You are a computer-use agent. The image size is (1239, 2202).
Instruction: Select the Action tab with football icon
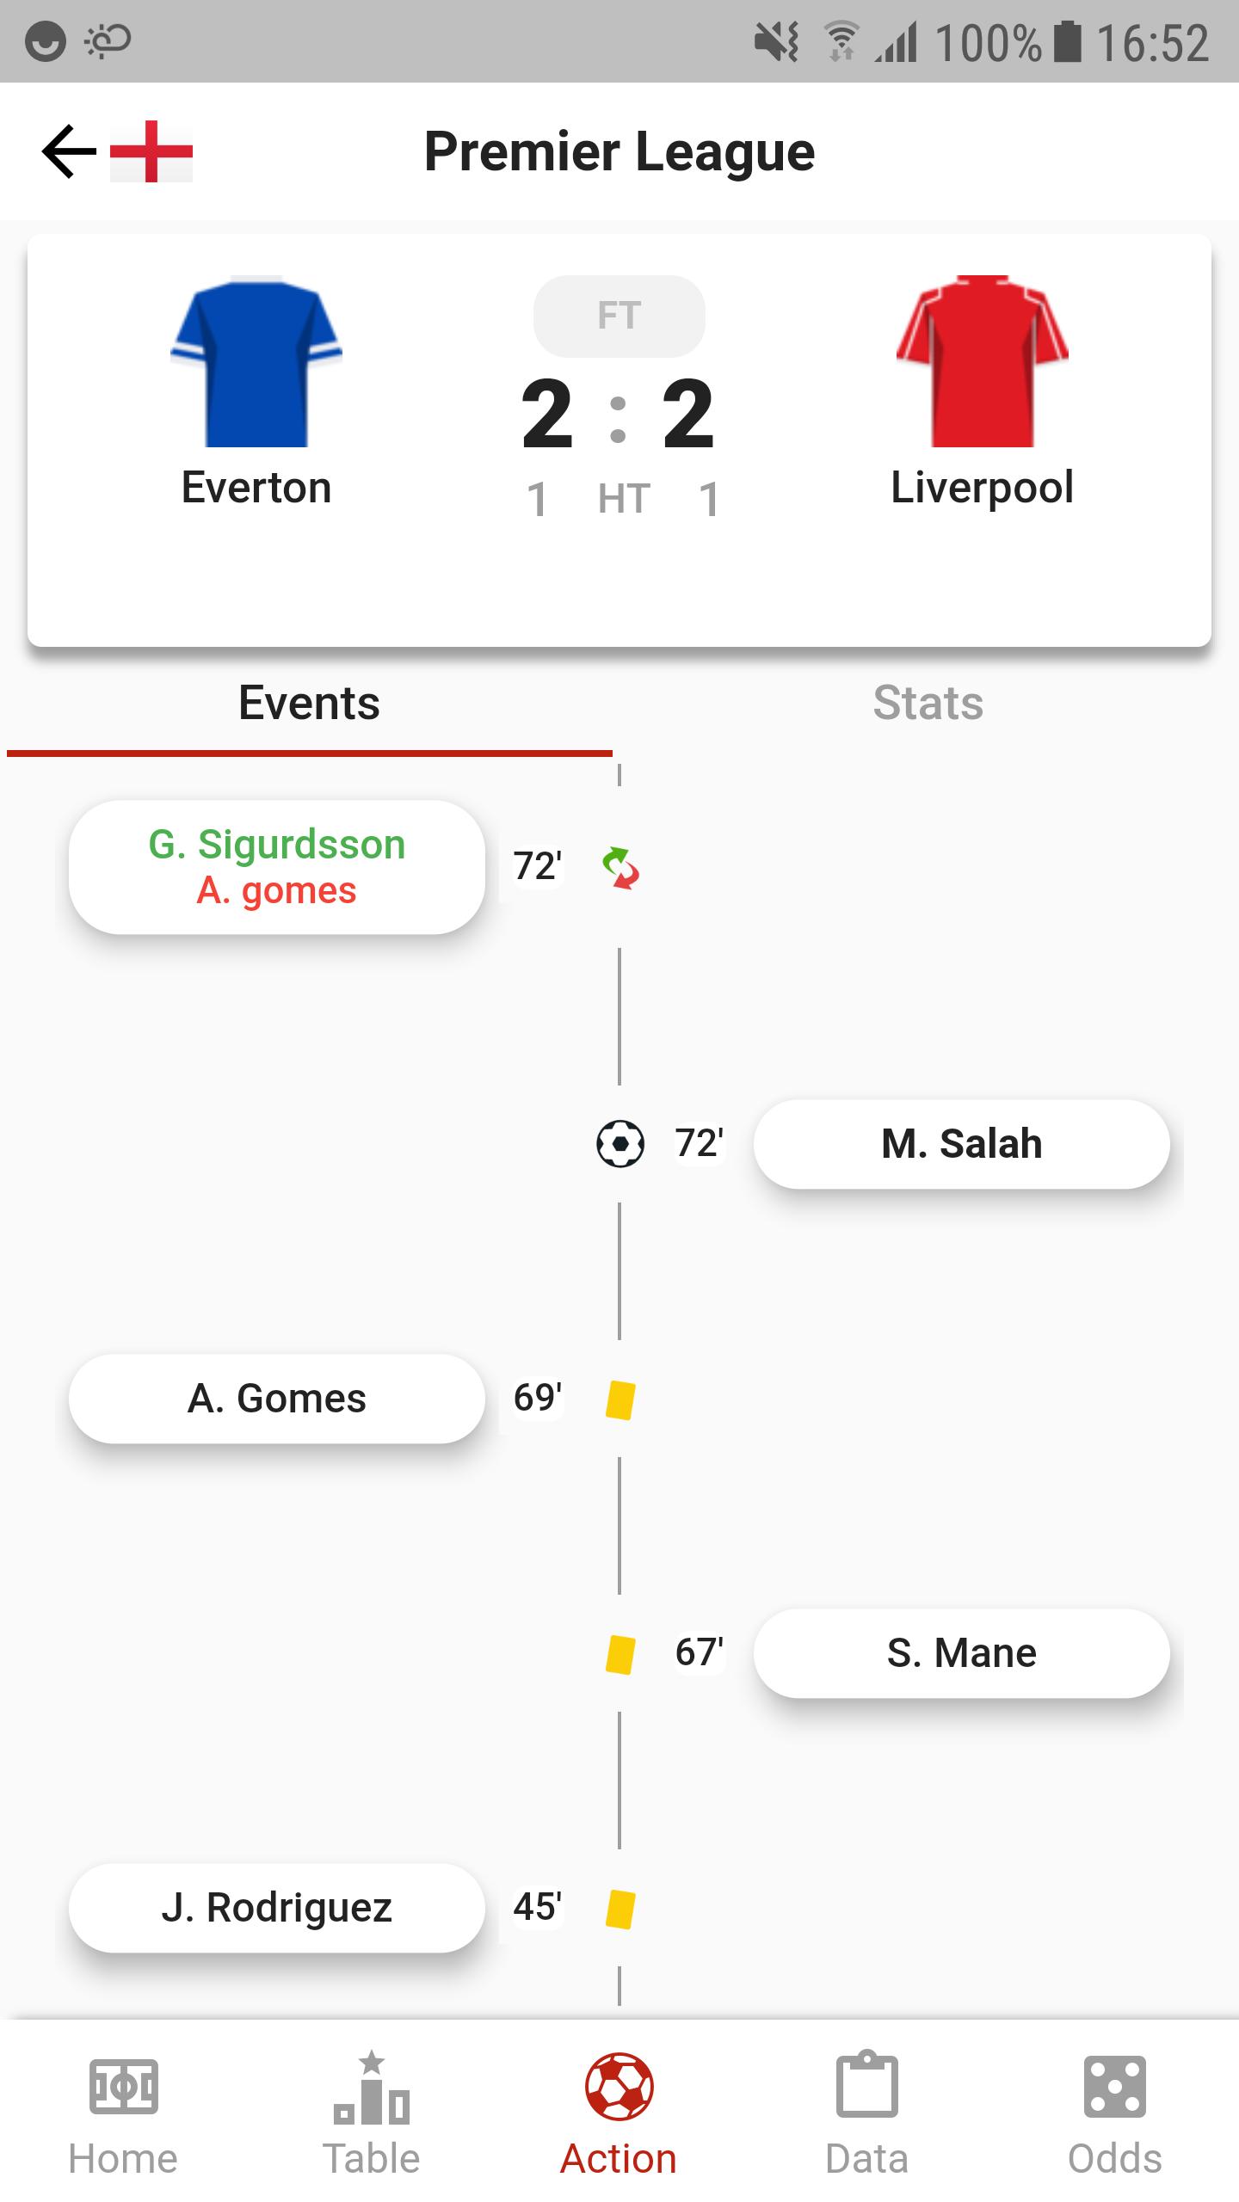pyautogui.click(x=619, y=2113)
